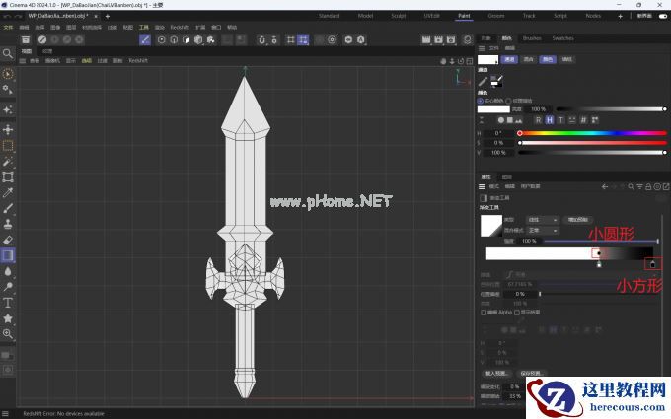
Task: Click the gradient strength 100 % field
Action: click(x=529, y=242)
